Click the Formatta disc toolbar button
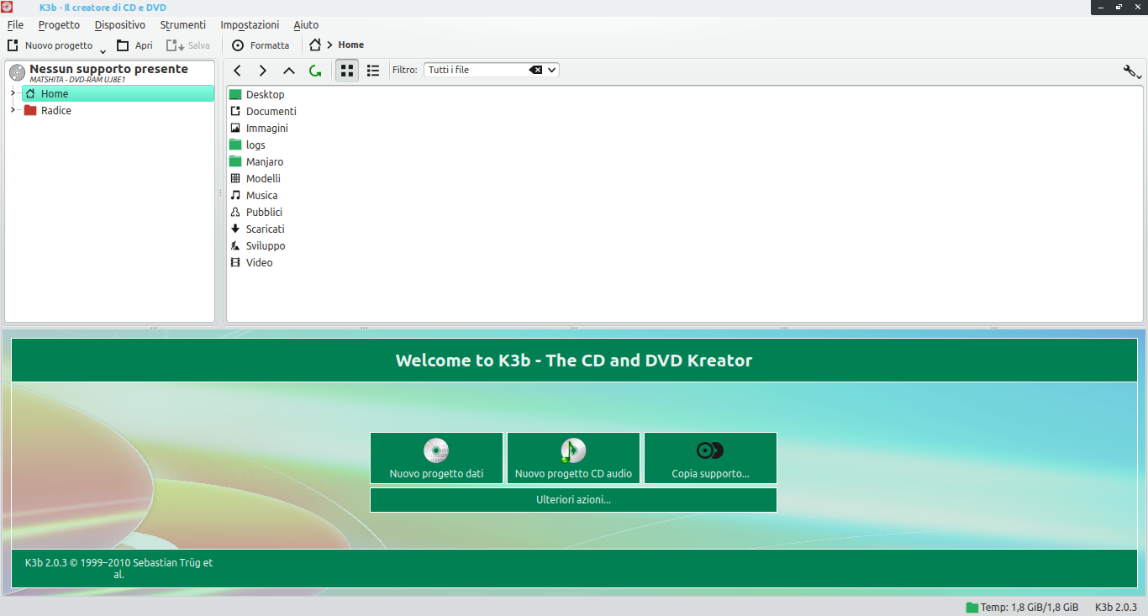 (x=261, y=45)
